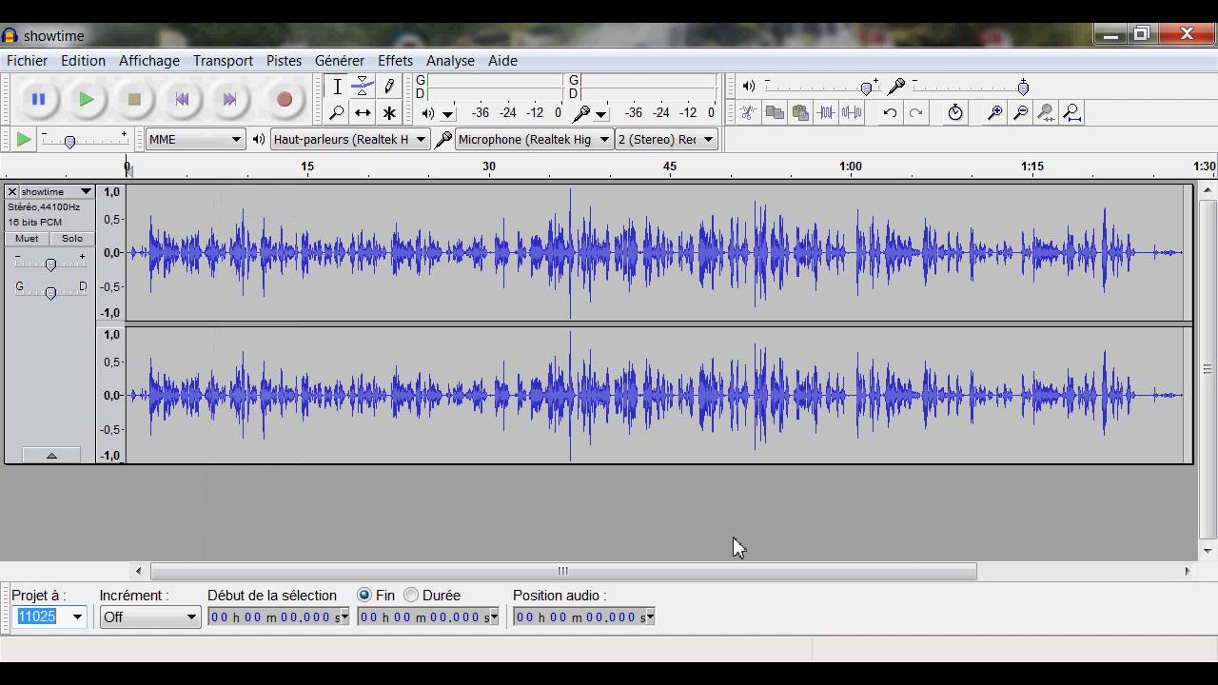1218x685 pixels.
Task: Open the Projet à rate dropdown
Action: pos(77,616)
